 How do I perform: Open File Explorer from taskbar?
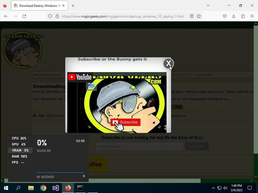coord(31,188)
